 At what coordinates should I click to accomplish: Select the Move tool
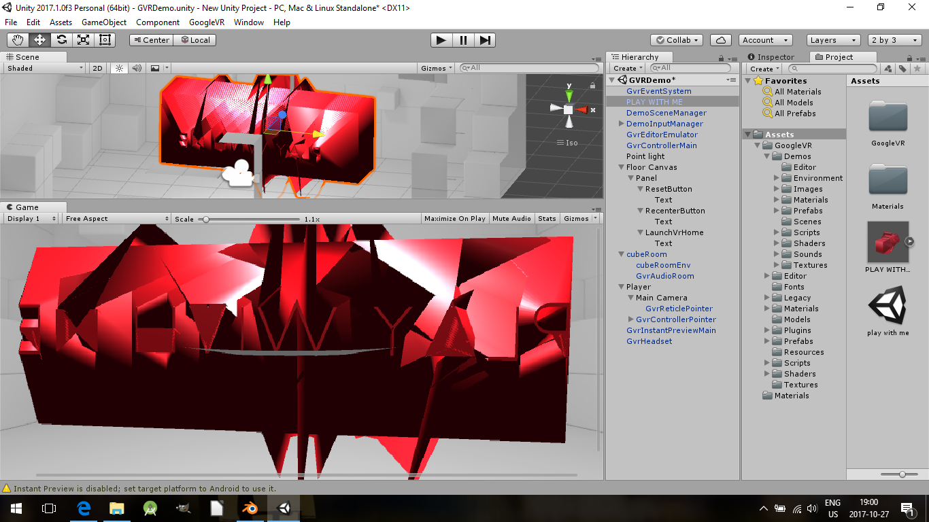coord(40,40)
